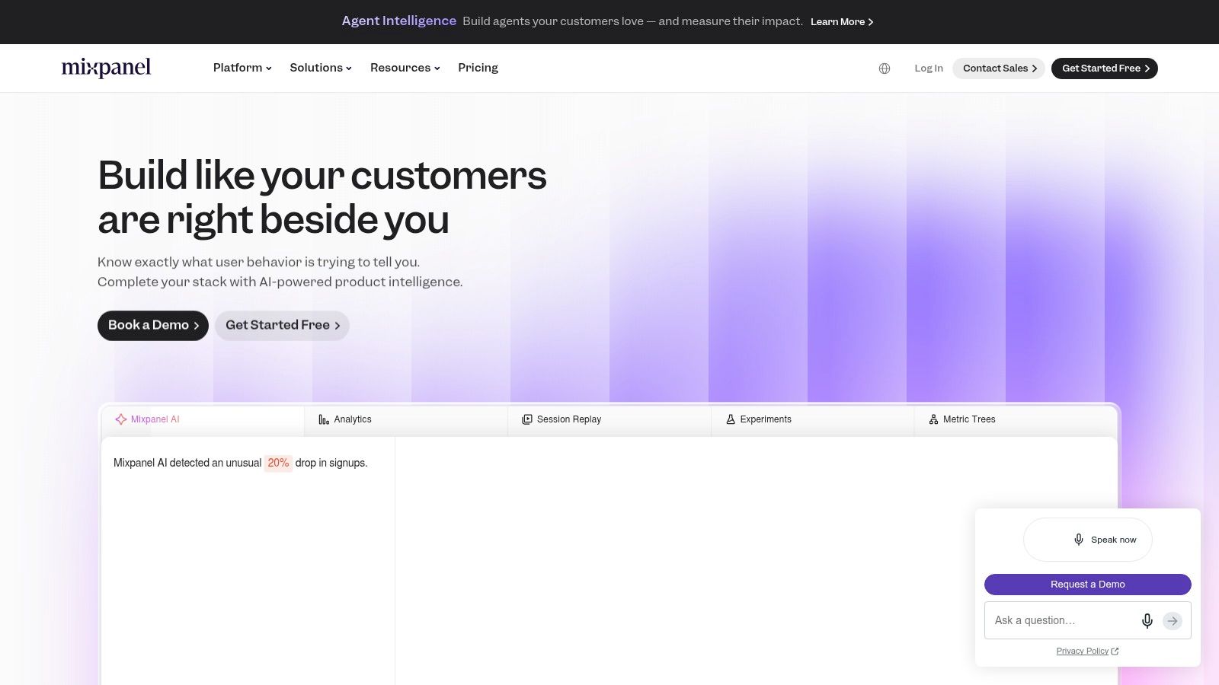Switch to the Analytics tab
Viewport: 1219px width, 685px height.
tap(406, 419)
